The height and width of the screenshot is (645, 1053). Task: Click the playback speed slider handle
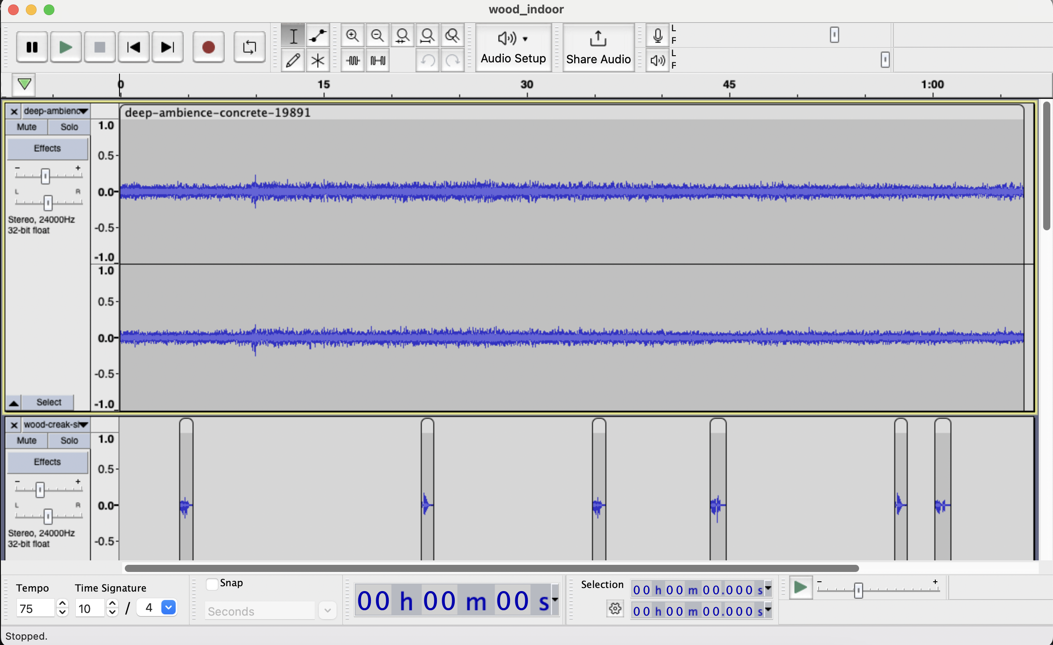[858, 591]
